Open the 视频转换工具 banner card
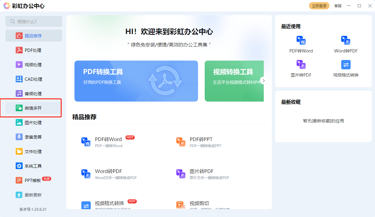Viewport: 375px width, 217px height. click(234, 81)
